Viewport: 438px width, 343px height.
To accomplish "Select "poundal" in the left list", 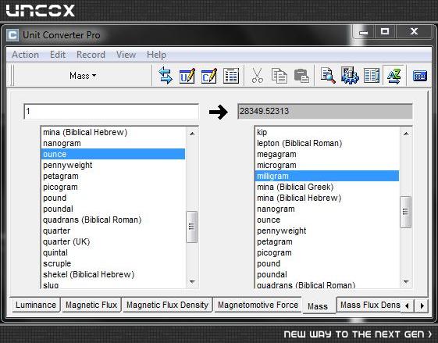I will (x=113, y=209).
